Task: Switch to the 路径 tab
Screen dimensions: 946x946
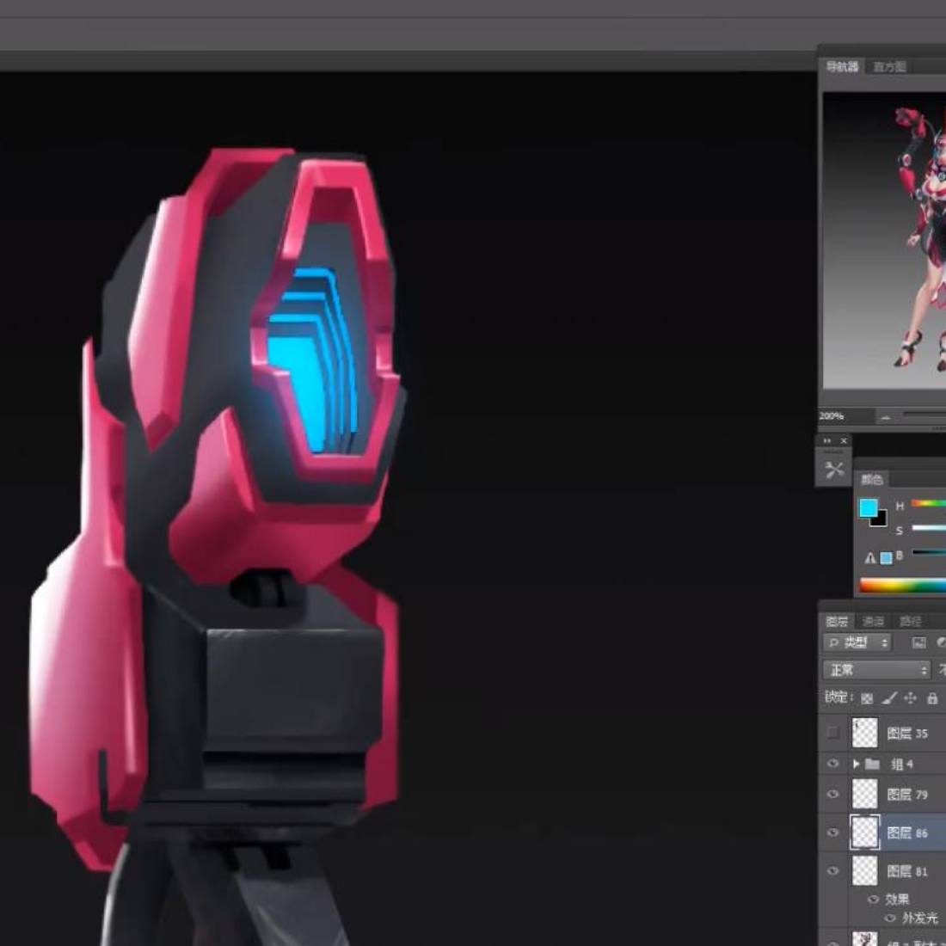Action: coord(911,622)
